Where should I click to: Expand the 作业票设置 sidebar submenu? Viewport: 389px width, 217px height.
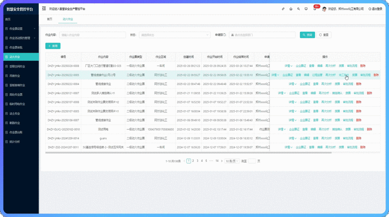pyautogui.click(x=19, y=29)
